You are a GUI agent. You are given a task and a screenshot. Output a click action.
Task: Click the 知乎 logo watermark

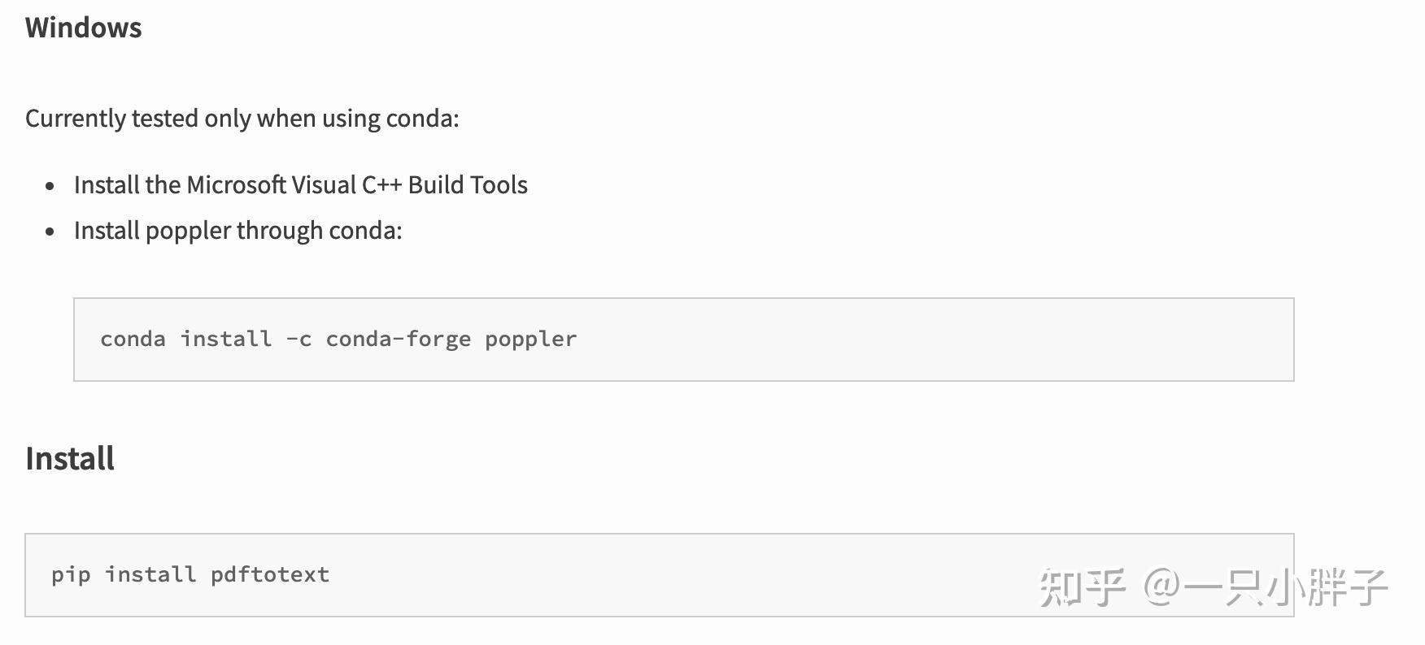[x=1081, y=587]
